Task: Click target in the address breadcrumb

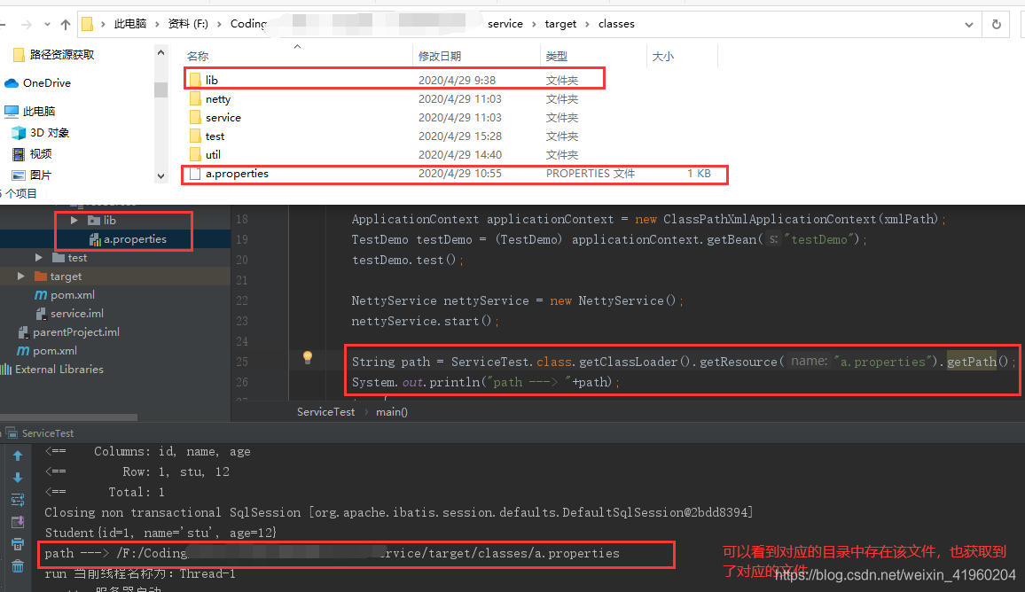Action: (x=560, y=24)
